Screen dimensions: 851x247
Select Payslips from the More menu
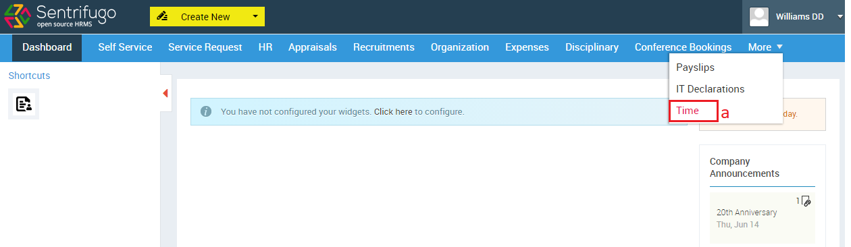click(696, 67)
